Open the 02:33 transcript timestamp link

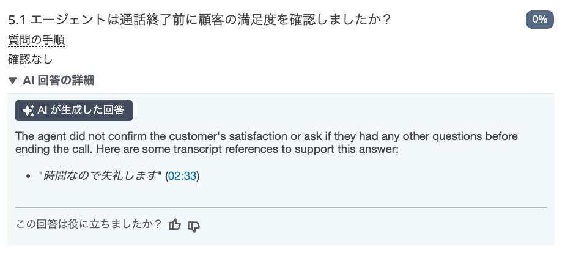pyautogui.click(x=182, y=175)
